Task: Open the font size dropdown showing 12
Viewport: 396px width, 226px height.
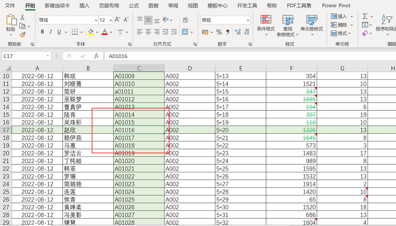Action: (110, 20)
